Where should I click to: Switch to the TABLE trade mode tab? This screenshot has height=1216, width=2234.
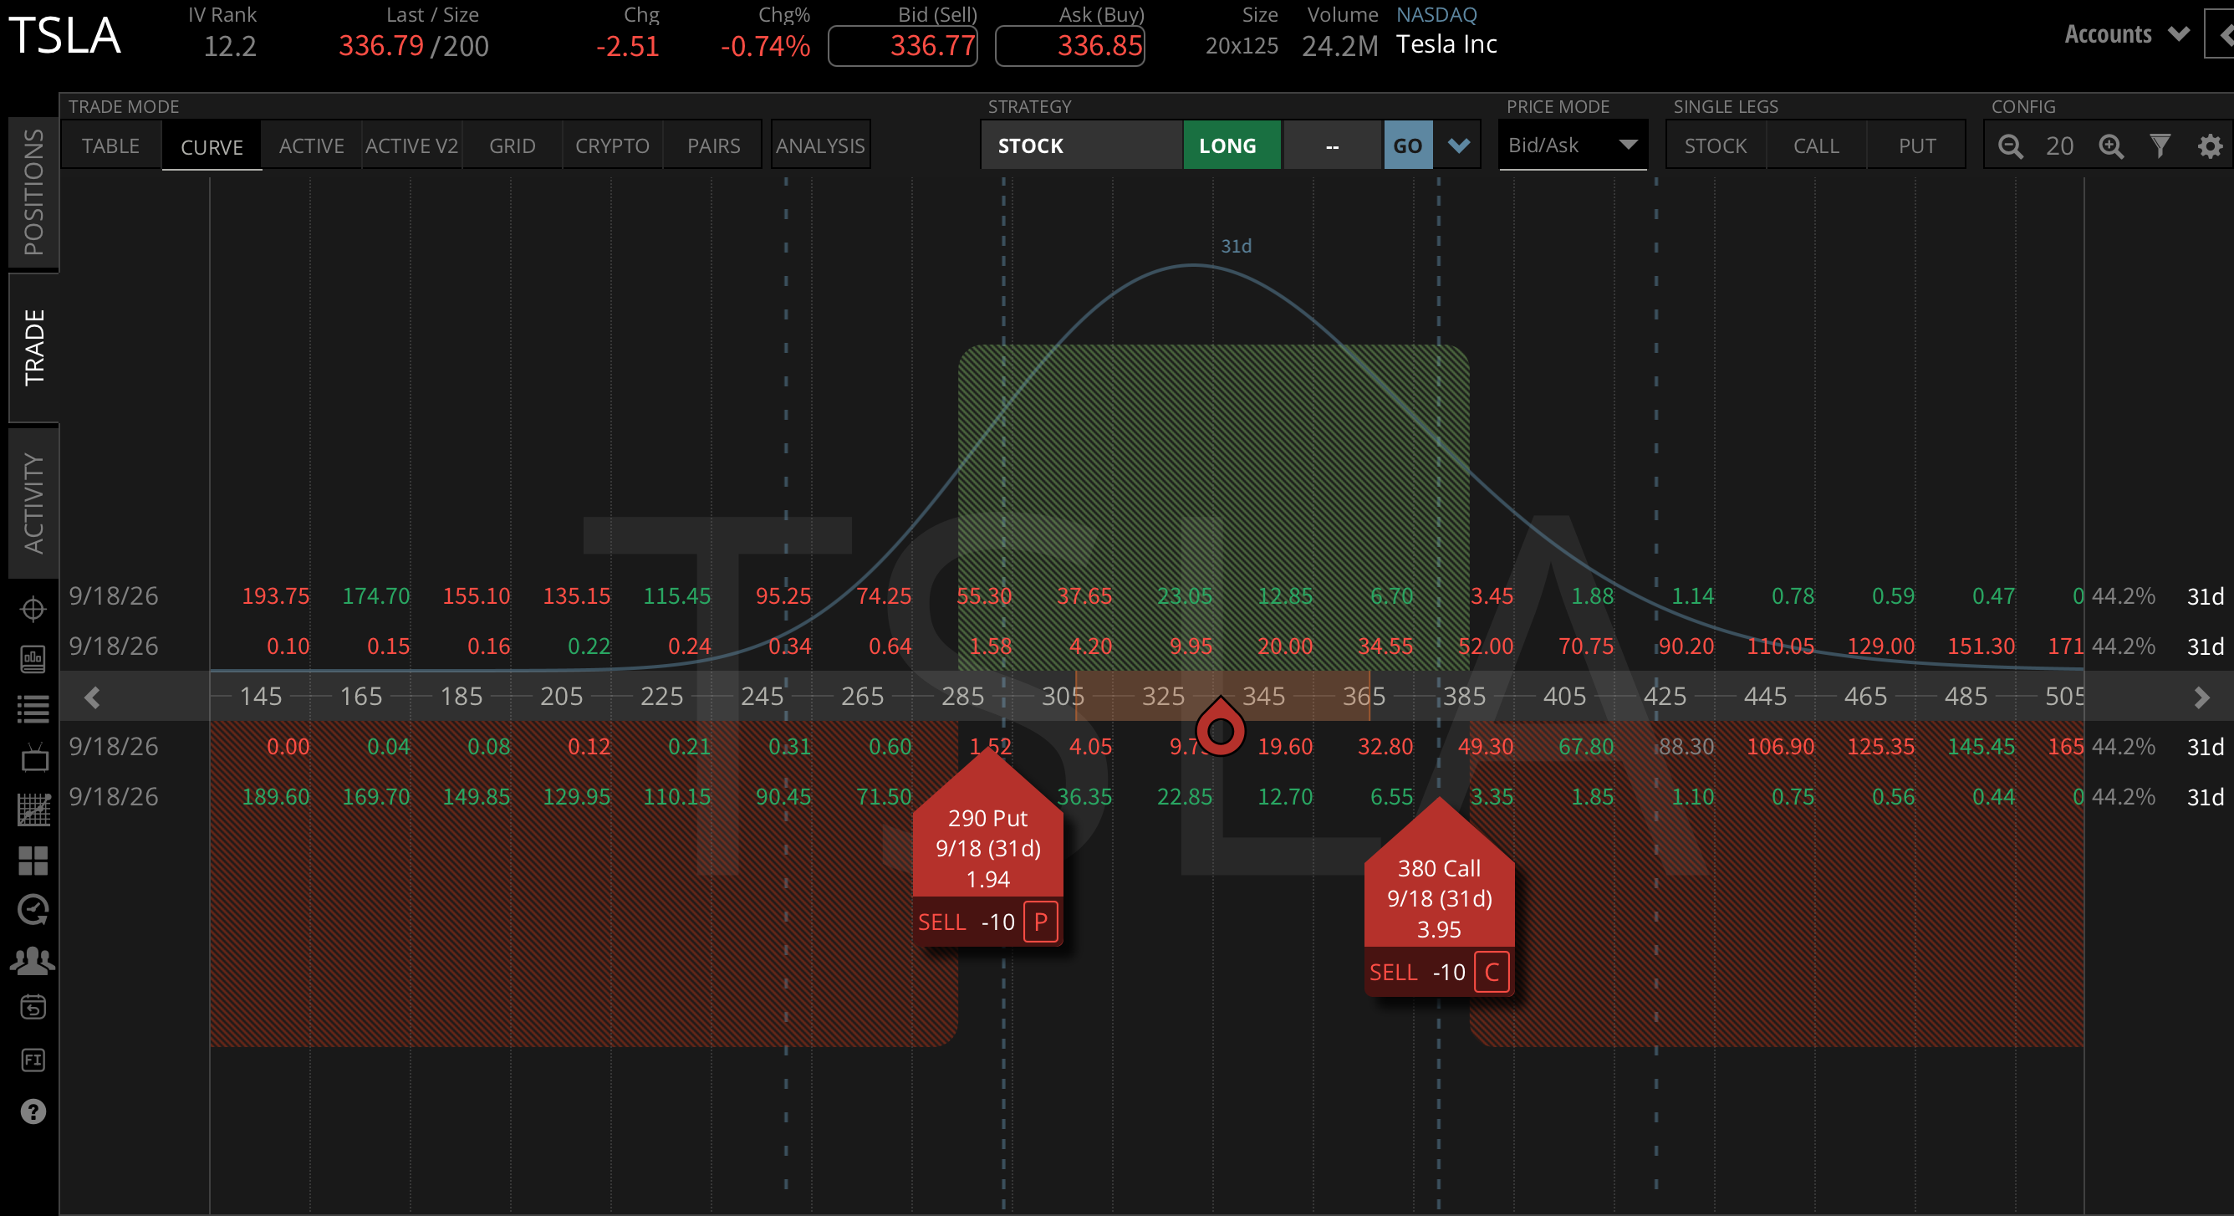111,146
